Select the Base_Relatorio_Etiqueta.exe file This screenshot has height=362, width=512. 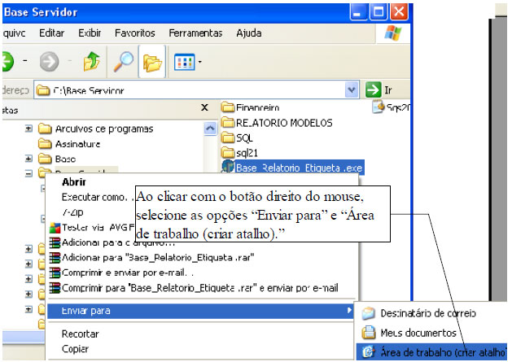point(292,168)
